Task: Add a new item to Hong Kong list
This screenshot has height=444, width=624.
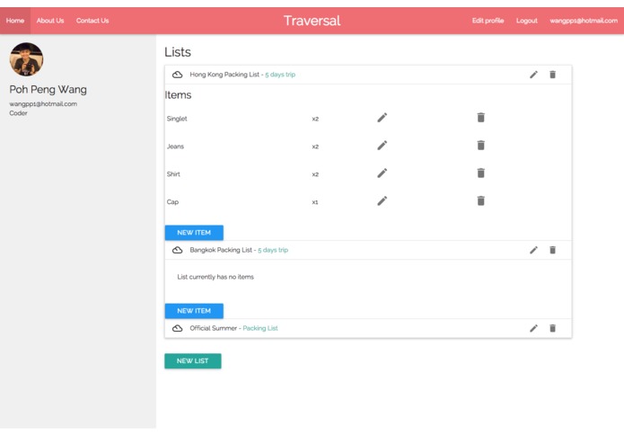Action: (x=194, y=233)
